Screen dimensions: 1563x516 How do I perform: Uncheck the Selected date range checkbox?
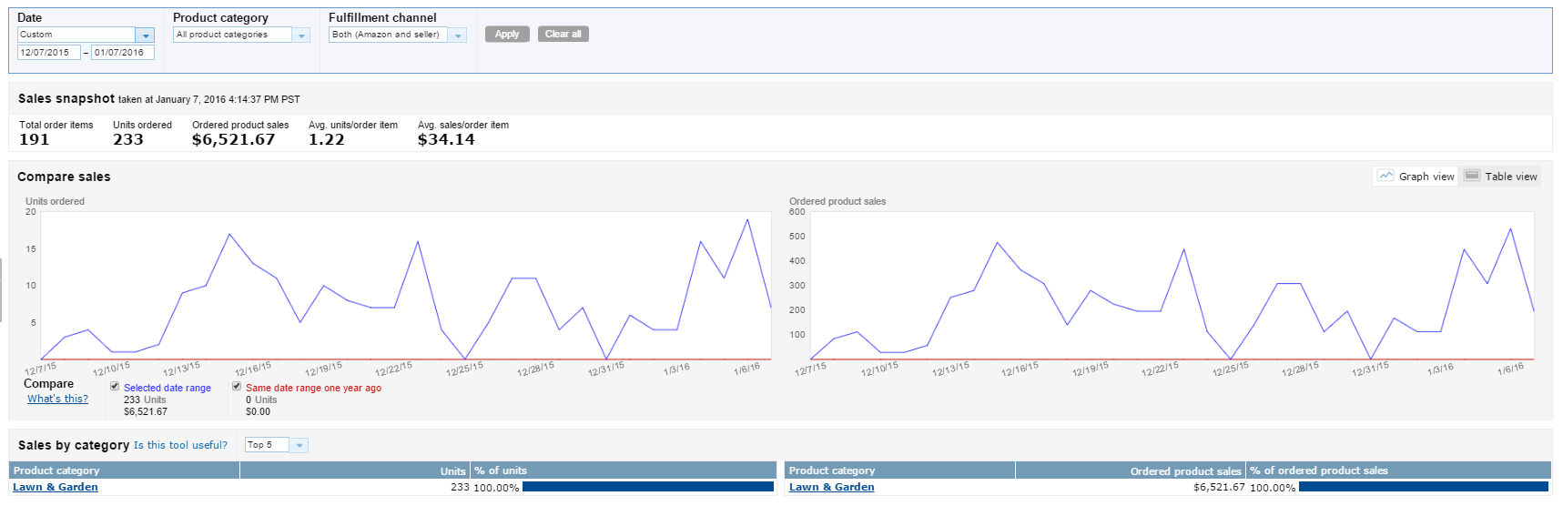pyautogui.click(x=115, y=387)
